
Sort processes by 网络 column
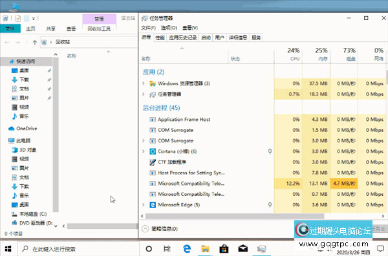[x=372, y=54]
